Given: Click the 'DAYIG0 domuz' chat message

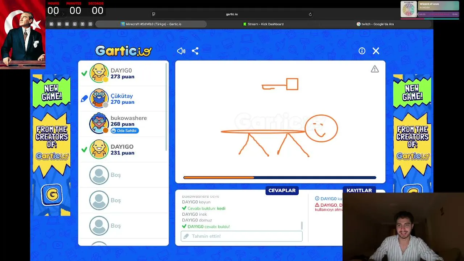Looking at the screenshot, I should 197,220.
